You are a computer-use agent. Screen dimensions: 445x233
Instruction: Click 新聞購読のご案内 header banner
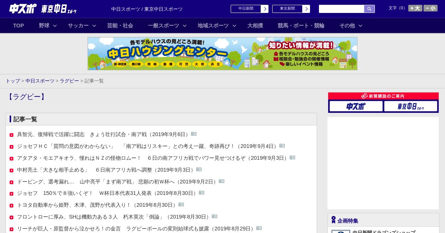coord(383,96)
